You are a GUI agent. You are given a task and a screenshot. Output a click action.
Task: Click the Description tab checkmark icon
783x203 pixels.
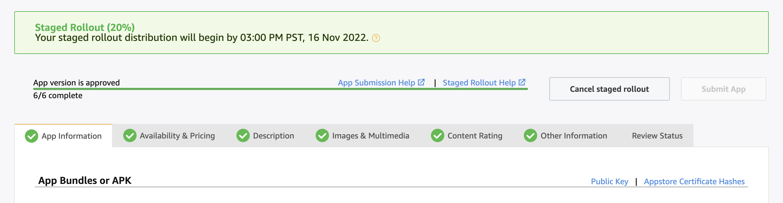pos(243,136)
